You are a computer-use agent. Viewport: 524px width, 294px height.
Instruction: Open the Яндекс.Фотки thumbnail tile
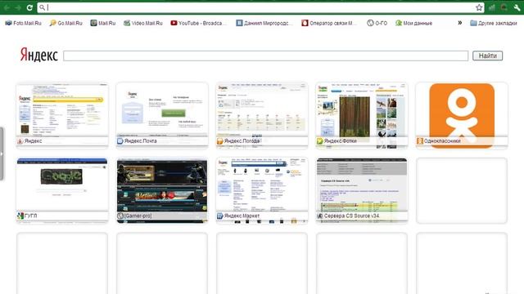(362, 115)
